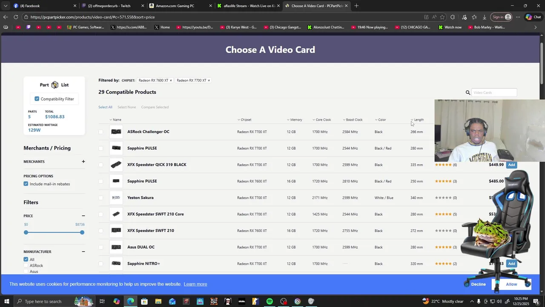Uncheck Include mail-in rebates
The width and height of the screenshot is (545, 307).
(x=26, y=184)
